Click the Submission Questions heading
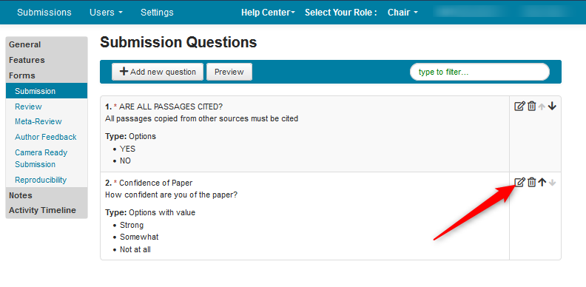This screenshot has height=287, width=586. [178, 42]
